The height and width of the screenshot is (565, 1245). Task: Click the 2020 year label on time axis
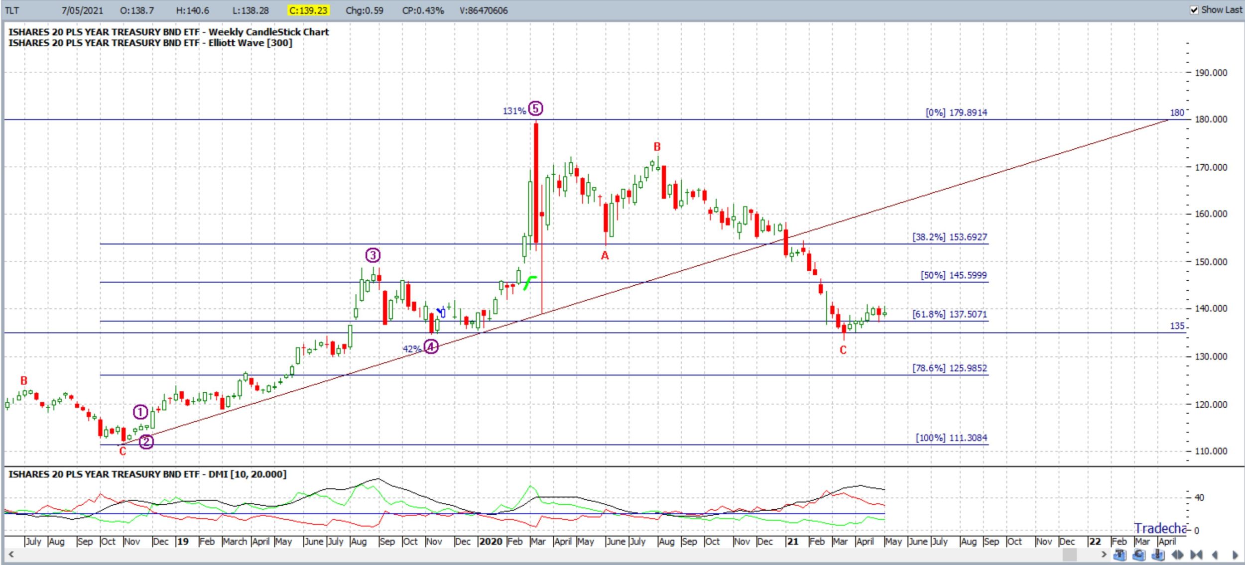[491, 541]
